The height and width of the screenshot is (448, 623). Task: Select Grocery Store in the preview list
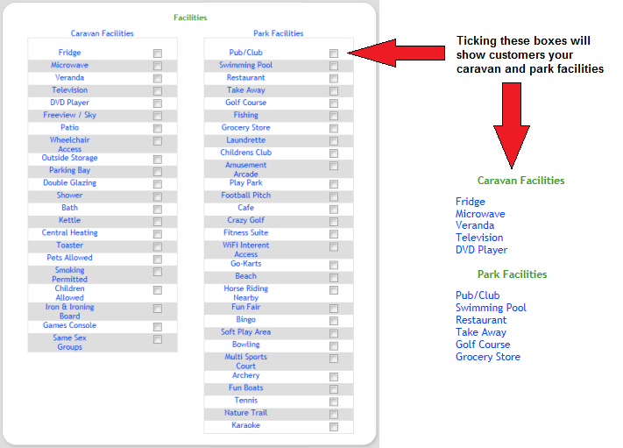click(488, 357)
